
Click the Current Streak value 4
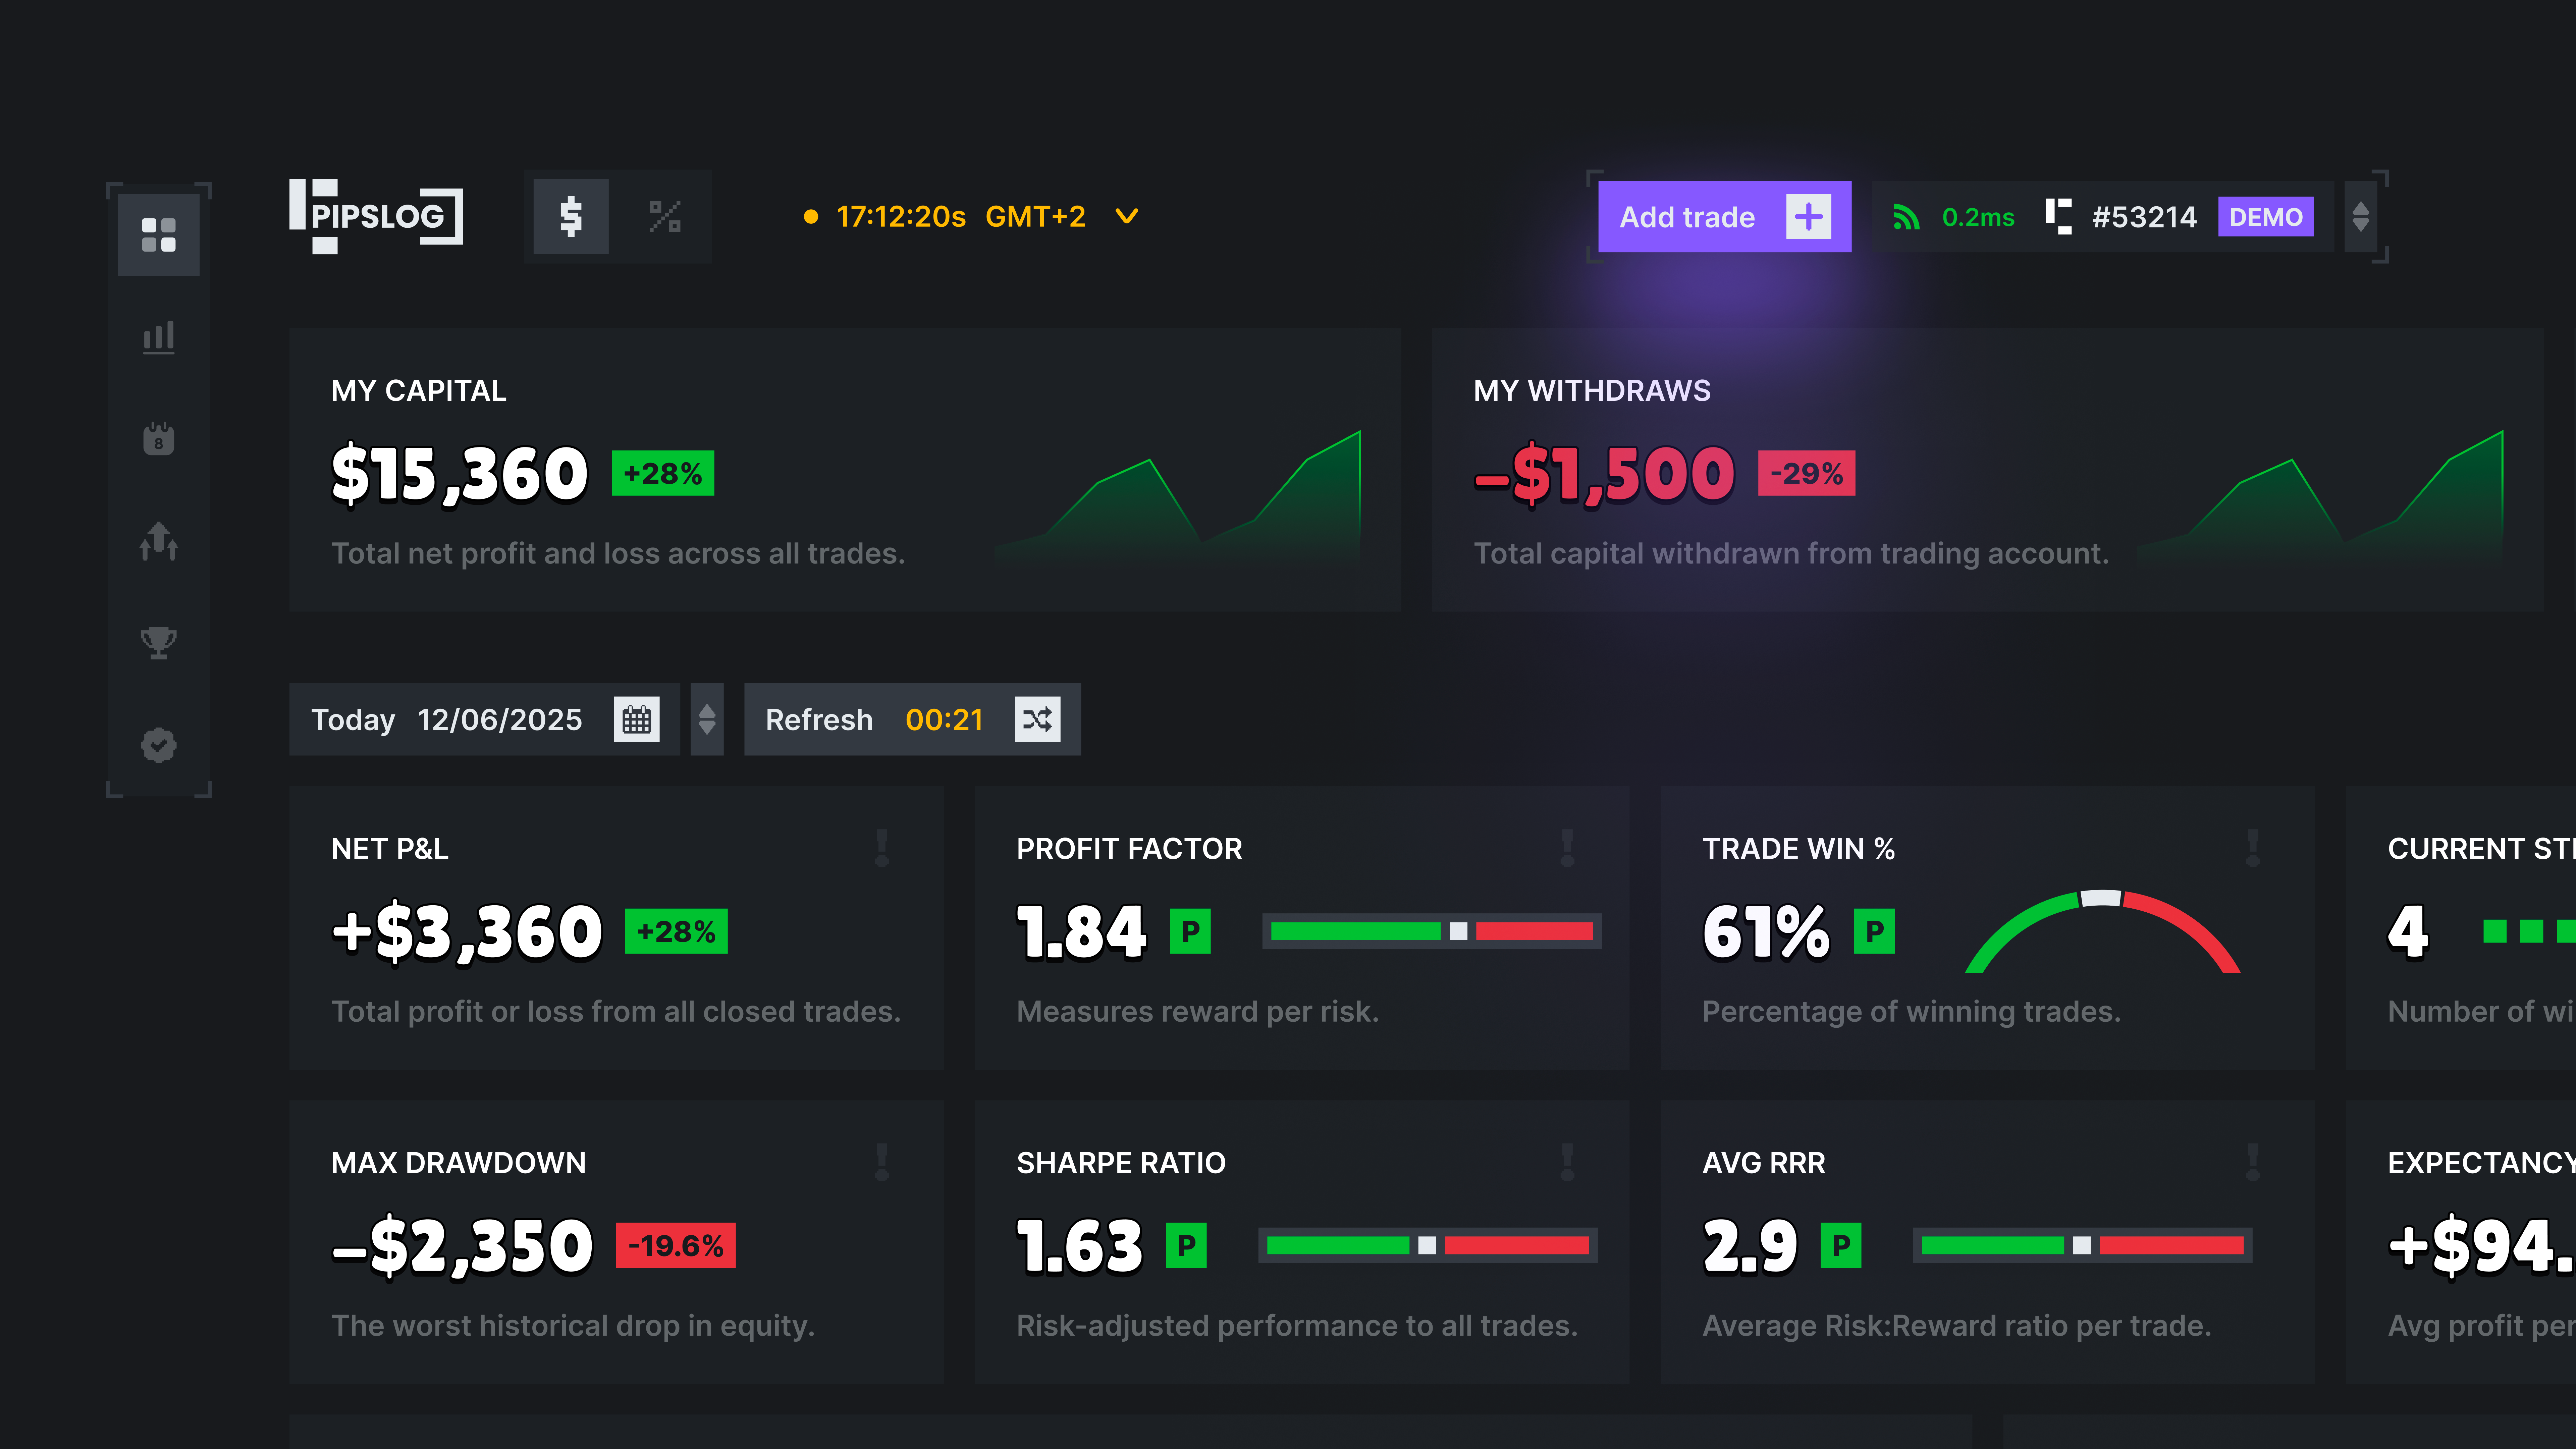click(2408, 932)
